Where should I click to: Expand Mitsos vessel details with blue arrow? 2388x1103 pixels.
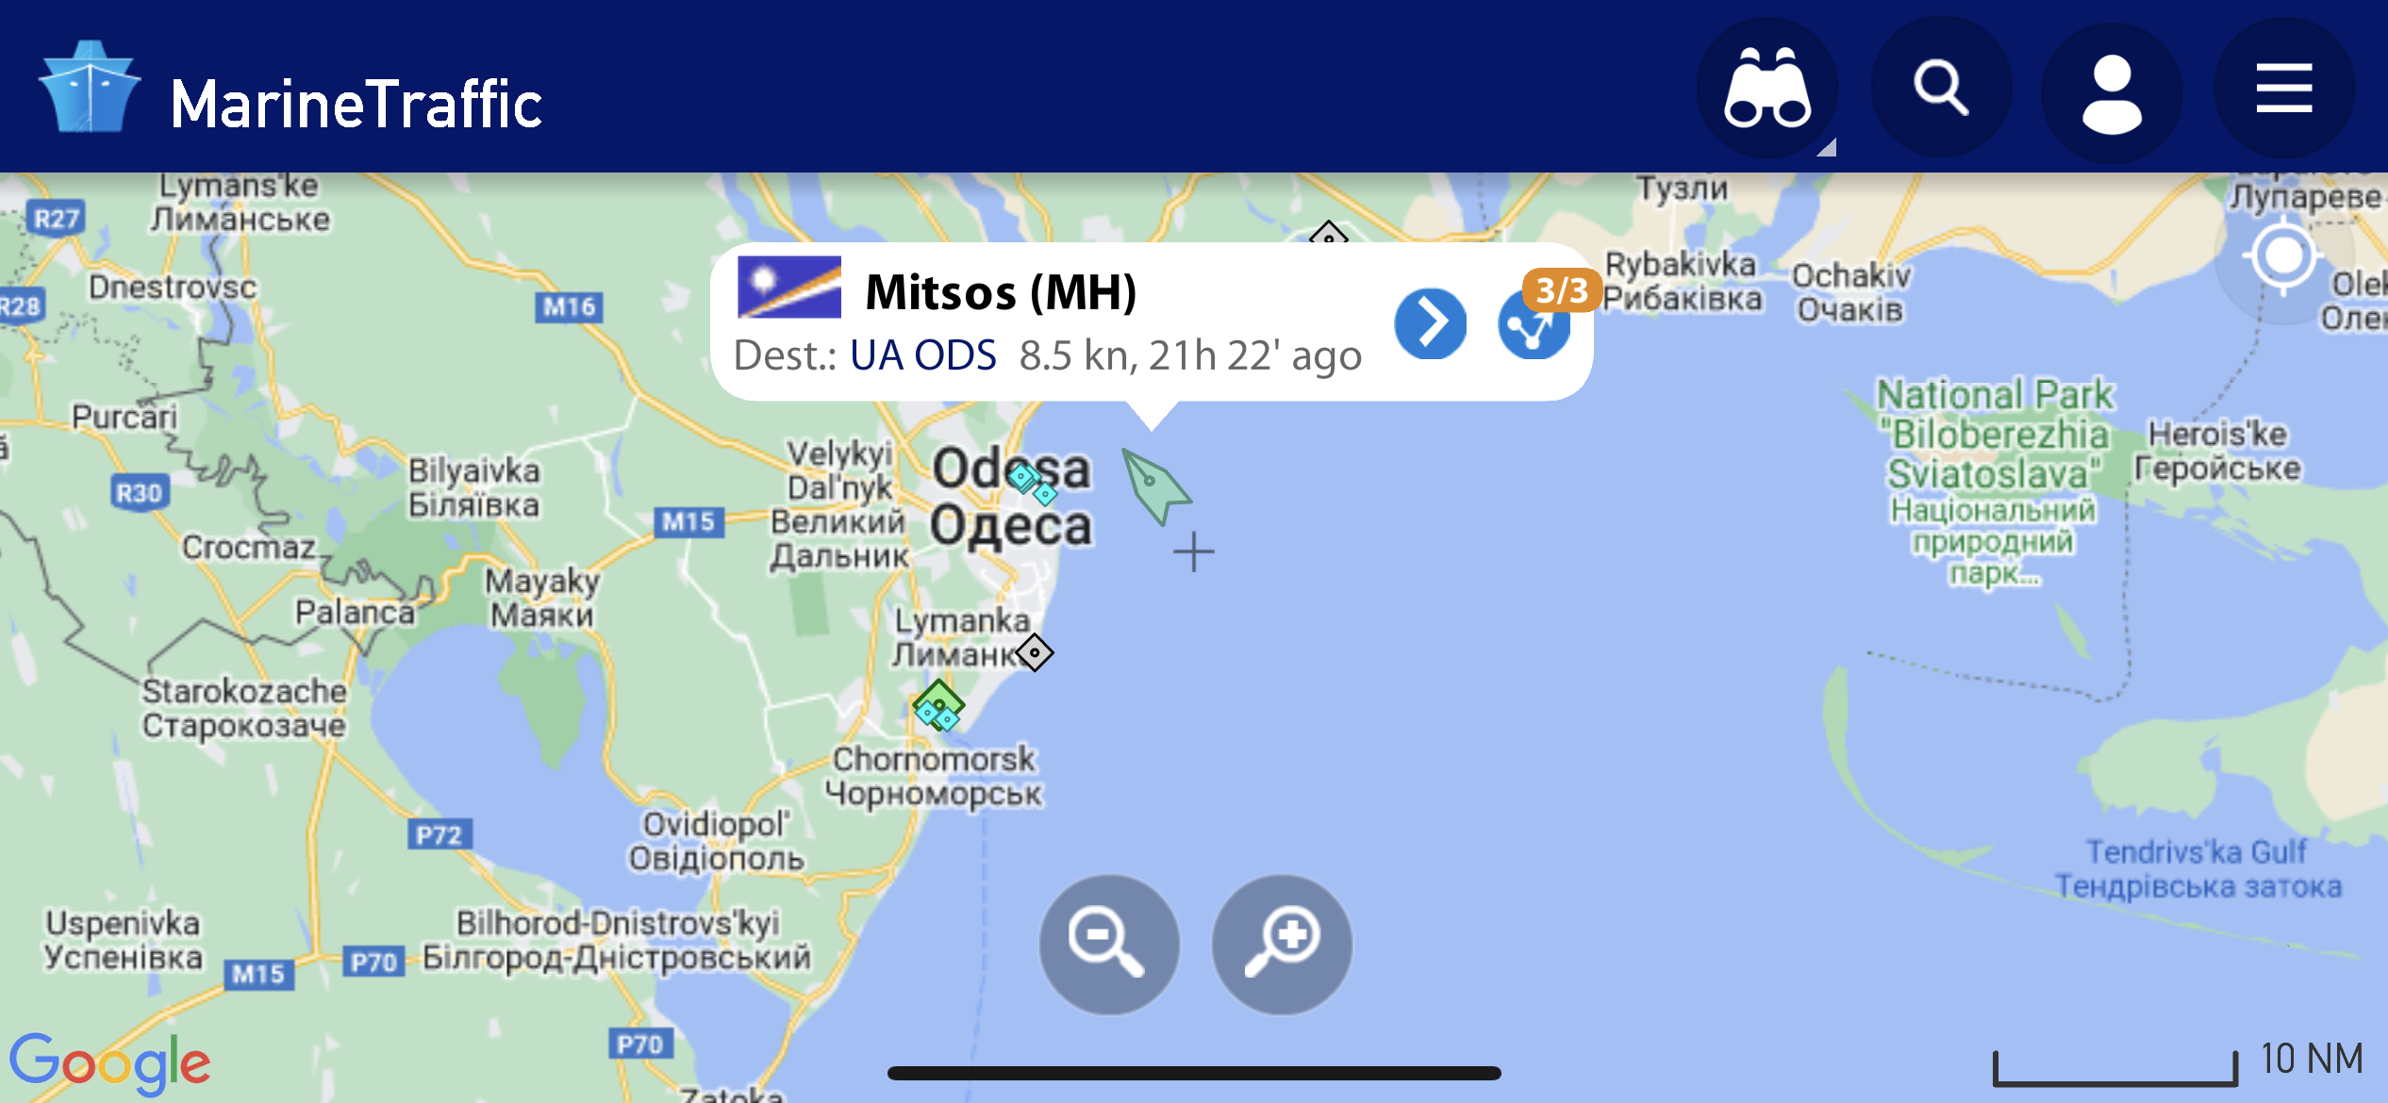[1430, 323]
